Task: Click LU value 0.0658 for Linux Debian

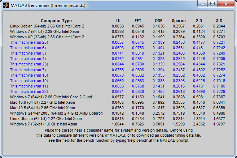Action: (118, 26)
